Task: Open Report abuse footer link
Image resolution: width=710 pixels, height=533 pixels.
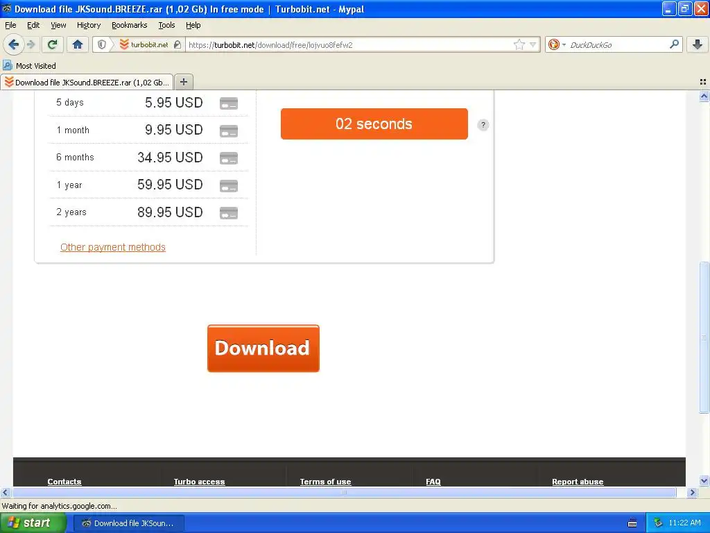Action: click(578, 482)
